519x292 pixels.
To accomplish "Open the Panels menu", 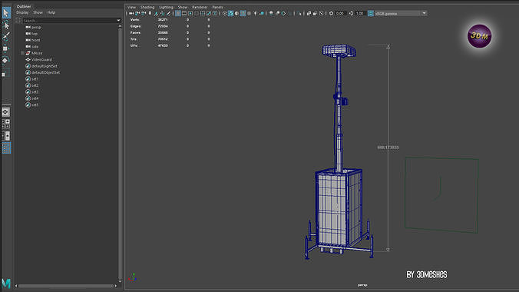I will tap(217, 7).
